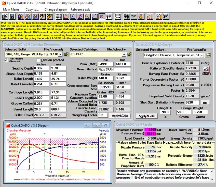Click the Weighting Factor field 0.5
The height and width of the screenshot is (187, 216).
click(103, 115)
